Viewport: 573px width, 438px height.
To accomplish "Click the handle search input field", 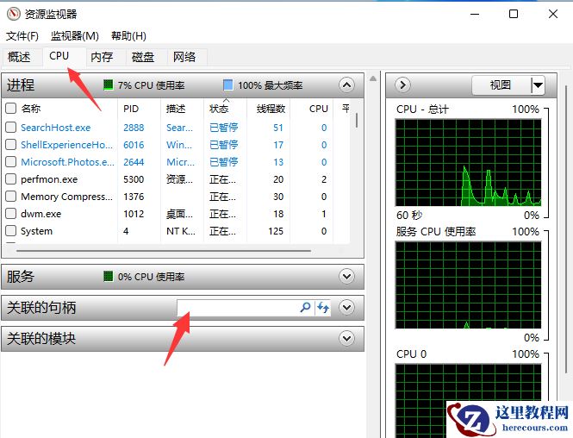I will (x=238, y=308).
